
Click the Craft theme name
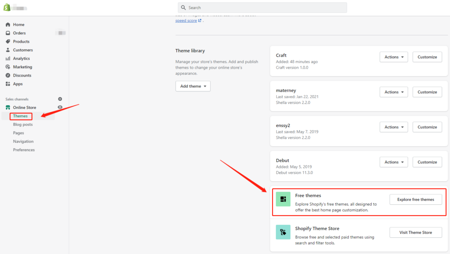pos(281,55)
